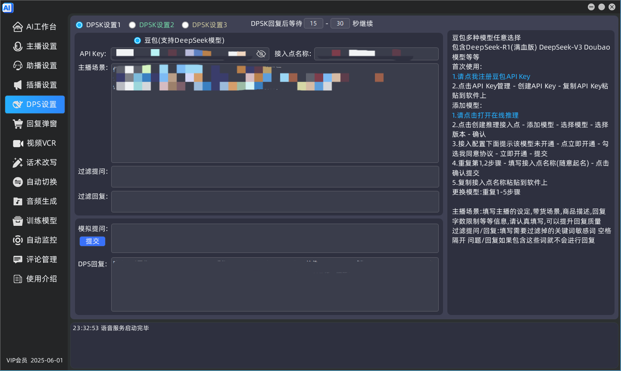
Task: Minimize the application window
Action: pos(591,7)
